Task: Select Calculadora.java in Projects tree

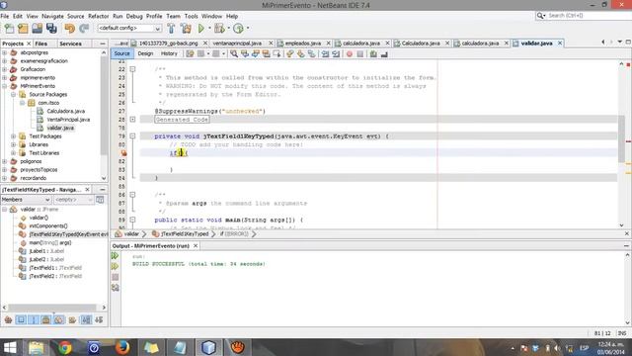Action: 66,111
